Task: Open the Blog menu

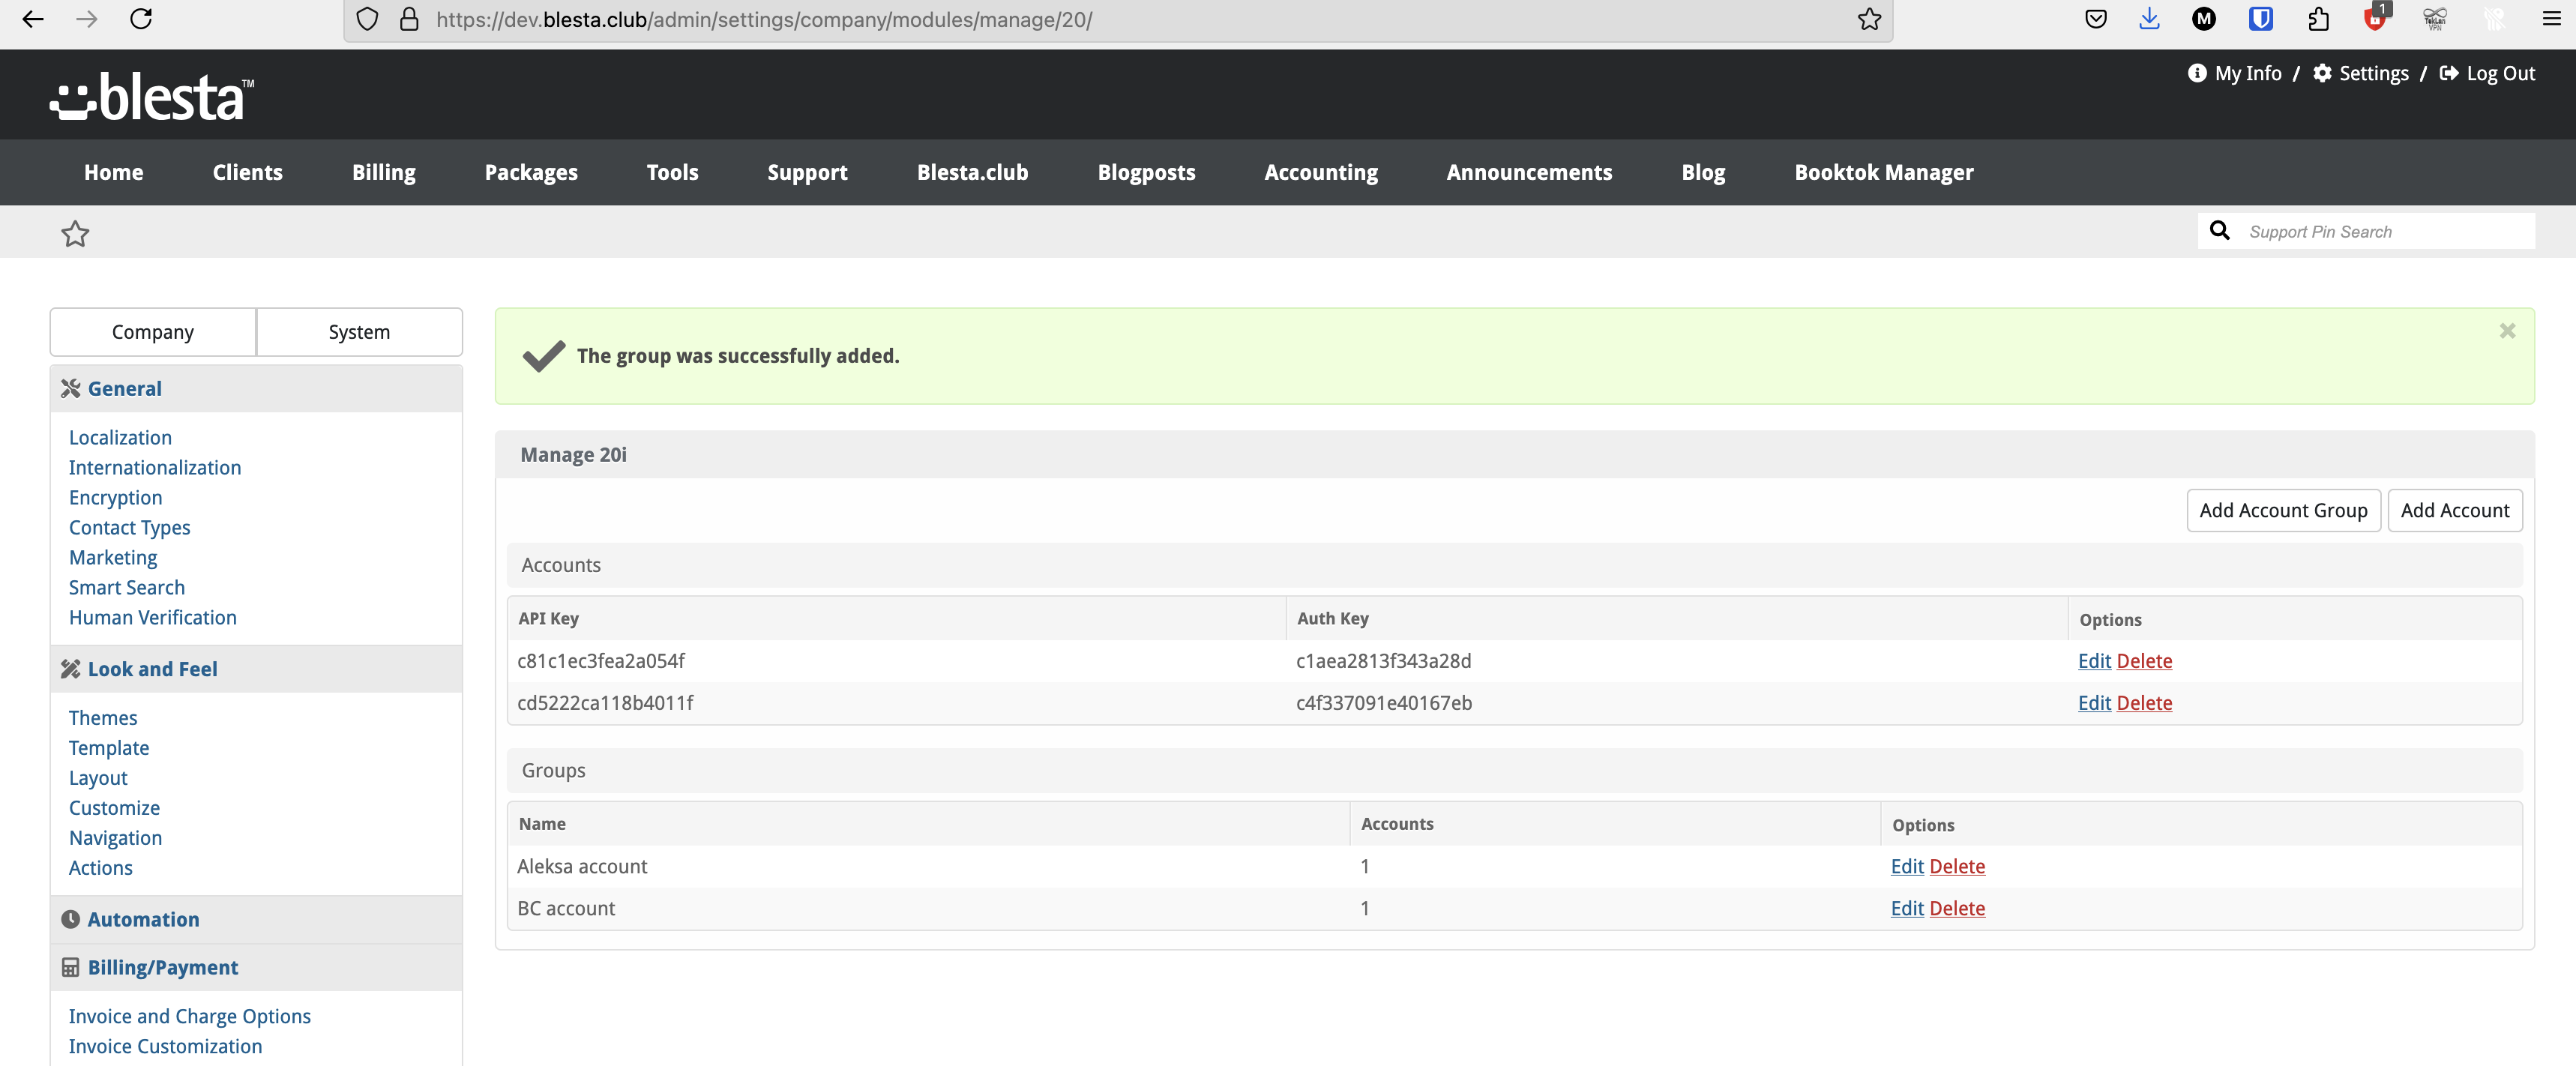Action: coord(1703,172)
